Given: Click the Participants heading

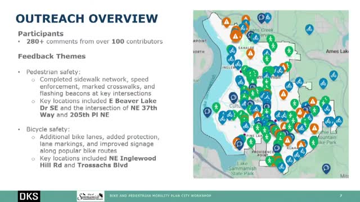Looking at the screenshot, I should [x=41, y=34].
